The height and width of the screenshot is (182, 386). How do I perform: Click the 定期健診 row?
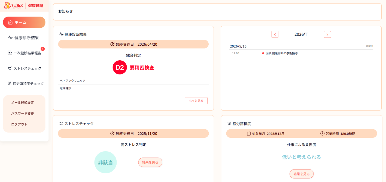133,88
